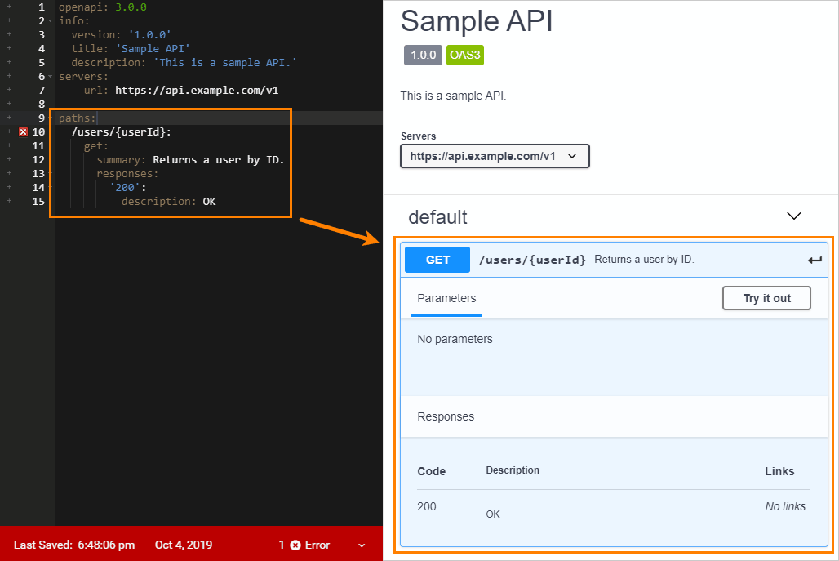839x561 pixels.
Task: Open the Servers dropdown
Action: coord(495,156)
